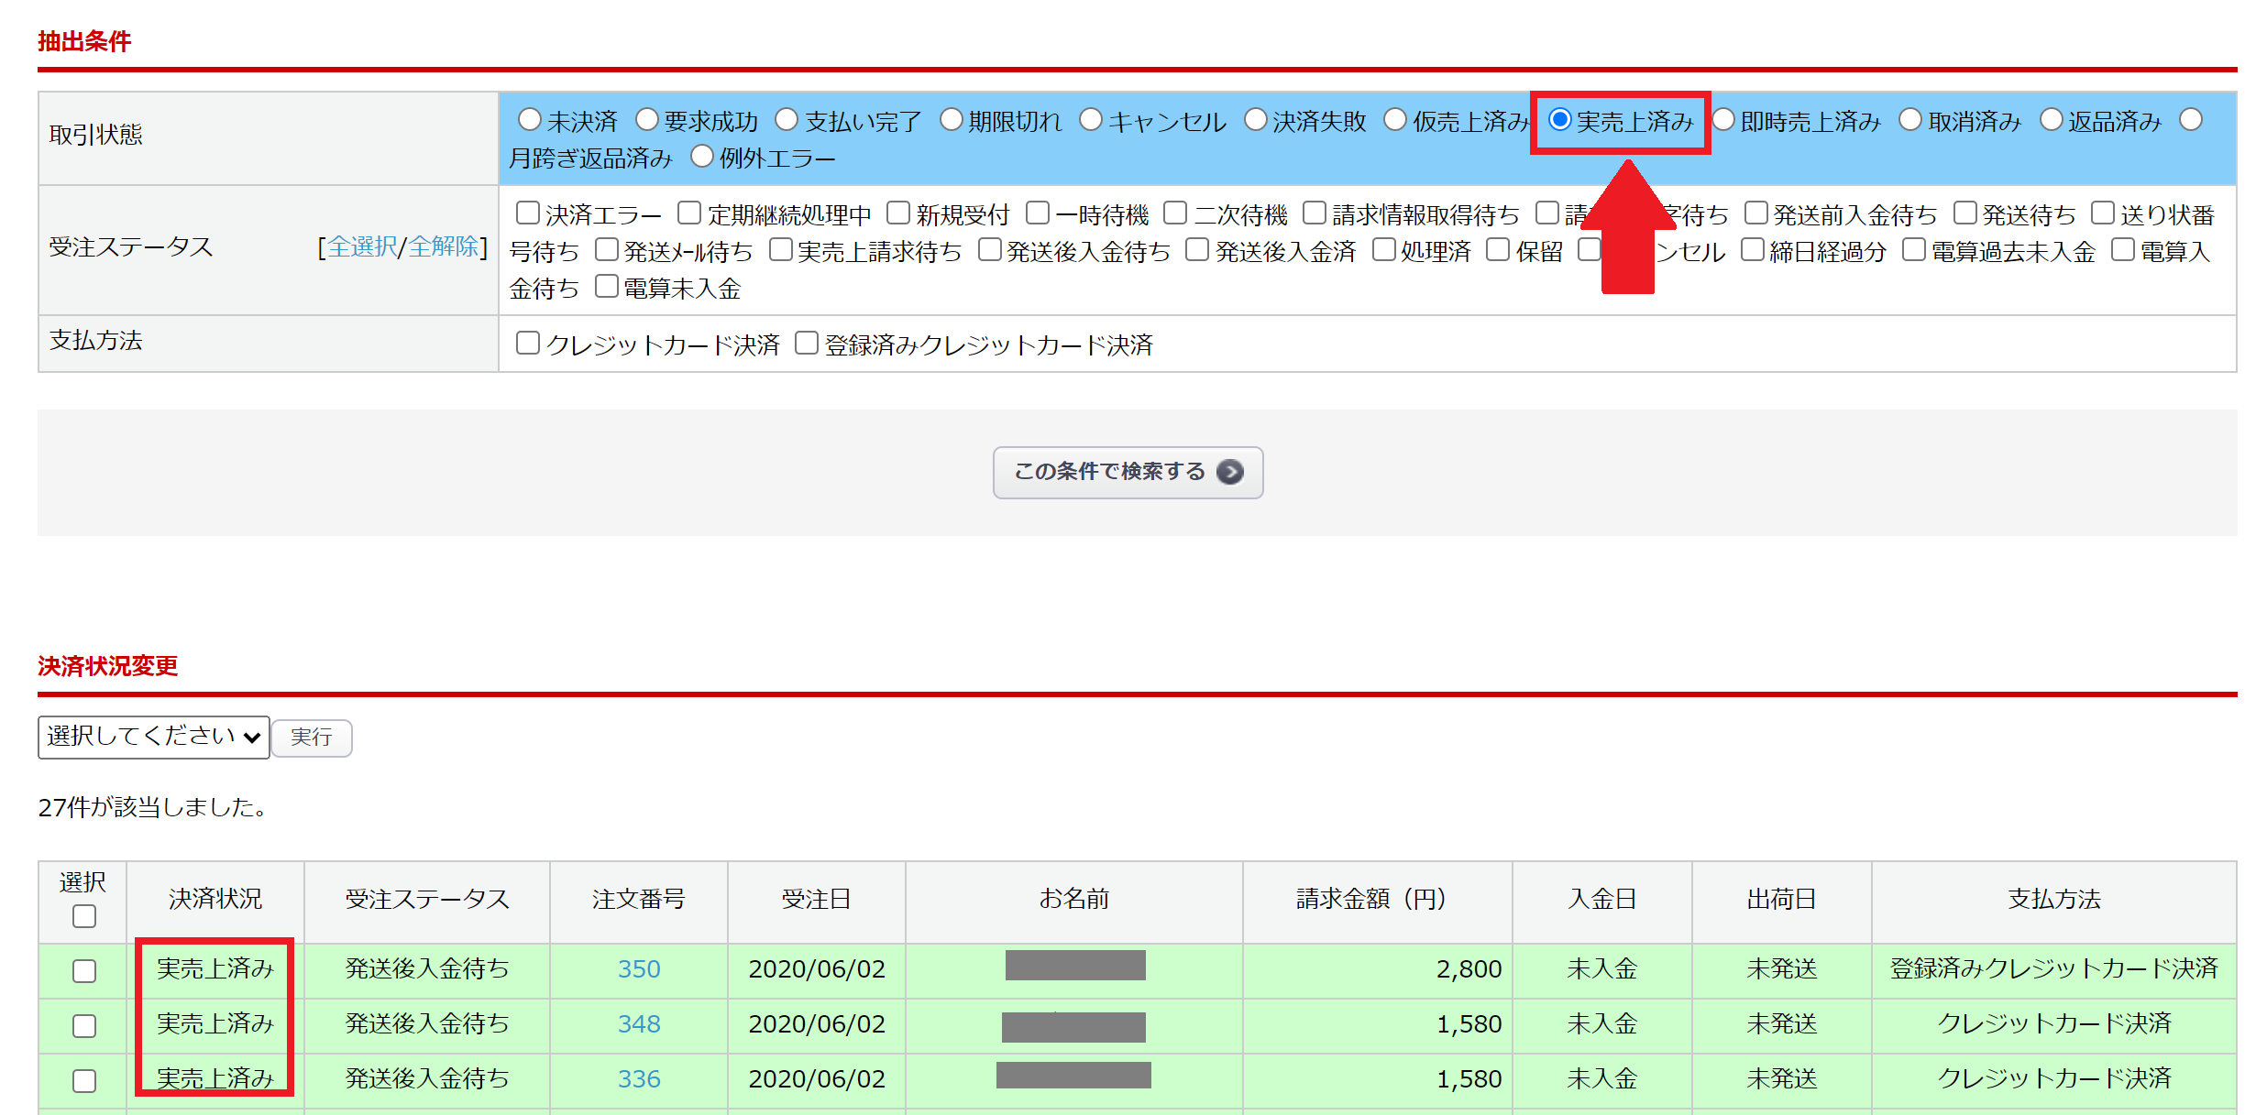The width and height of the screenshot is (2256, 1115).
Task: Select the 未決済 radio button
Action: point(529,120)
